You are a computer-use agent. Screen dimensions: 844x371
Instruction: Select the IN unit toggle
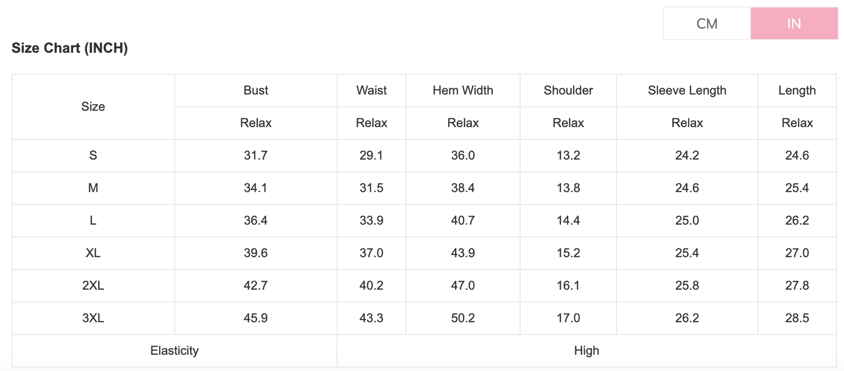click(794, 24)
